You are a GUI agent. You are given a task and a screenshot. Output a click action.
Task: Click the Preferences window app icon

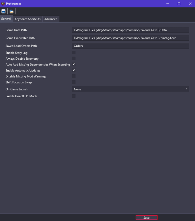(3, 4)
